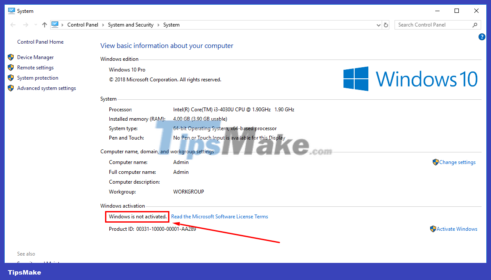Click the Control Panel Home link
Viewport: 491px width, 280px height.
[x=40, y=42]
